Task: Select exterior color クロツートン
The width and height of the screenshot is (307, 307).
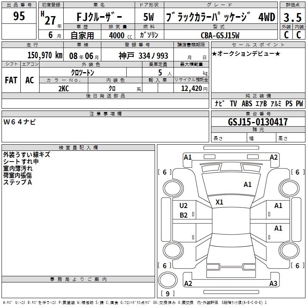Action: (x=83, y=73)
